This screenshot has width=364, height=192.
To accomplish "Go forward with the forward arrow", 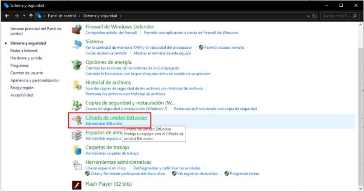I will (x=16, y=16).
